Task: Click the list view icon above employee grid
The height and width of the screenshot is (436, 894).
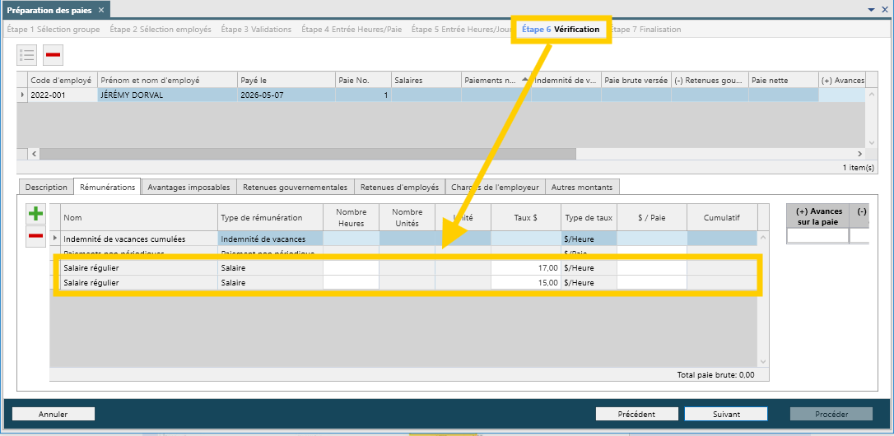Action: [27, 55]
